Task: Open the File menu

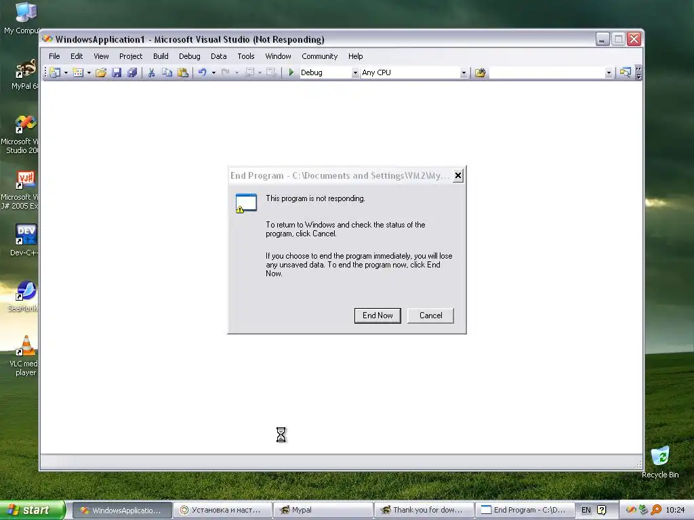Action: click(x=54, y=56)
